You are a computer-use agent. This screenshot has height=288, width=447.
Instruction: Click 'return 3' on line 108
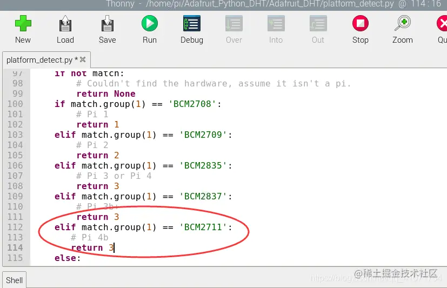[x=98, y=186]
